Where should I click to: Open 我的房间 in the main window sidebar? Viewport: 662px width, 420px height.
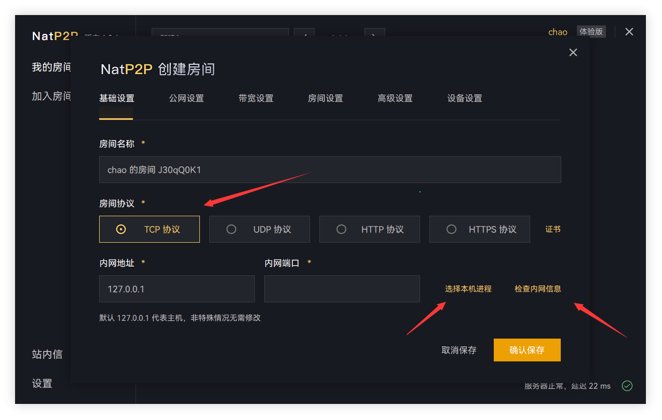(51, 67)
